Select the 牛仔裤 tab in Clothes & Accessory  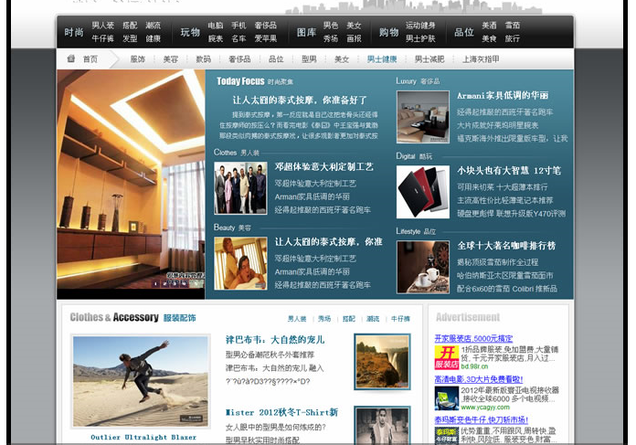(x=400, y=319)
